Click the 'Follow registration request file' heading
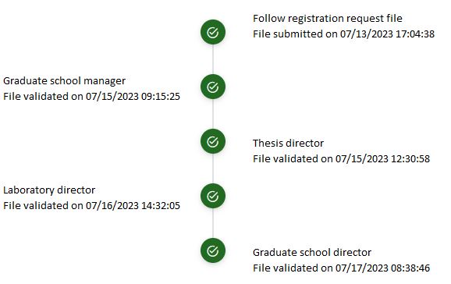Image resolution: width=451 pixels, height=284 pixels. (327, 19)
